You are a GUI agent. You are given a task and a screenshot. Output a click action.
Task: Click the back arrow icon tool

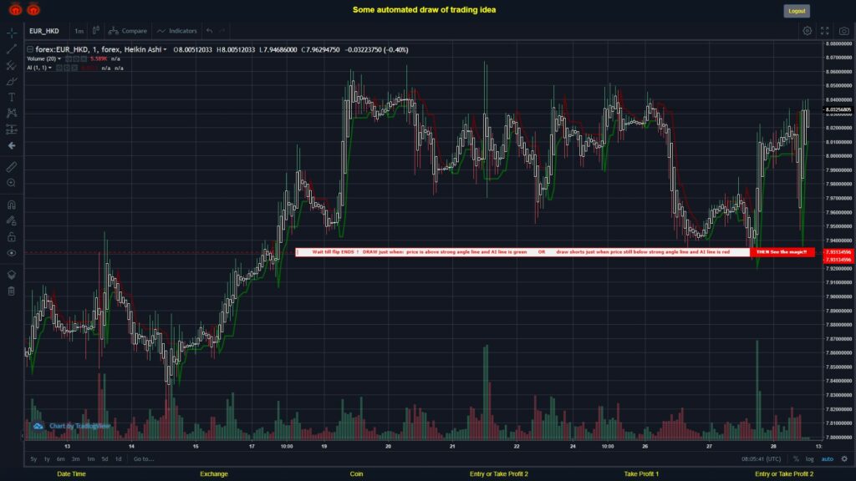tap(12, 145)
